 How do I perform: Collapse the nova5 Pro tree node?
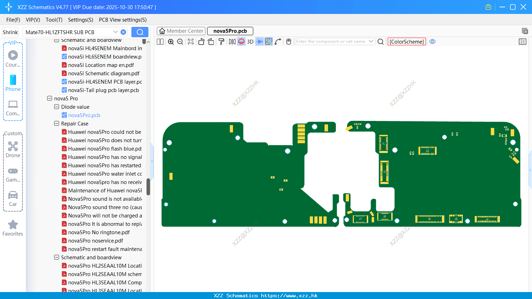(x=50, y=99)
